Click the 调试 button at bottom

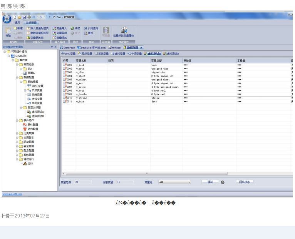pyautogui.click(x=210, y=182)
